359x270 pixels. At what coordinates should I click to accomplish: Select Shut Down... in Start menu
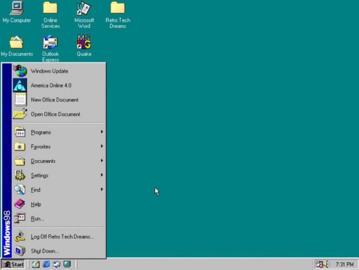[59, 251]
